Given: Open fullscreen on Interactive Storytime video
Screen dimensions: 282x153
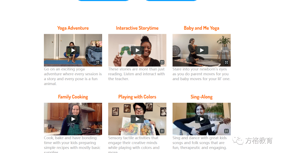Looking at the screenshot, I should tap(162, 62).
